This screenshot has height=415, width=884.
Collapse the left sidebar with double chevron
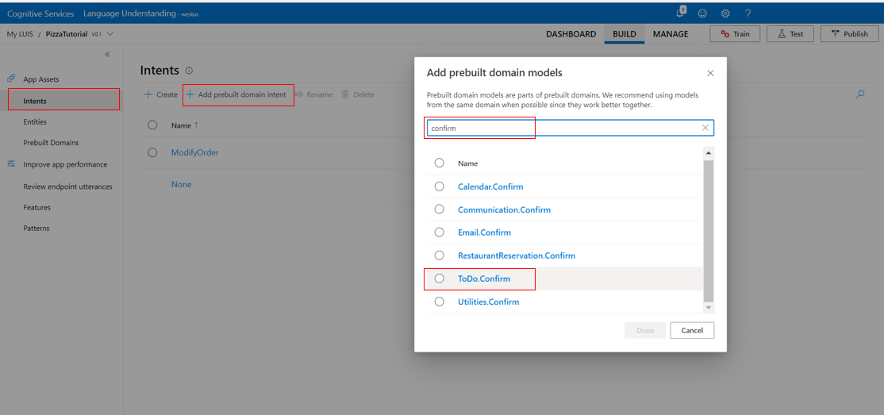click(108, 55)
